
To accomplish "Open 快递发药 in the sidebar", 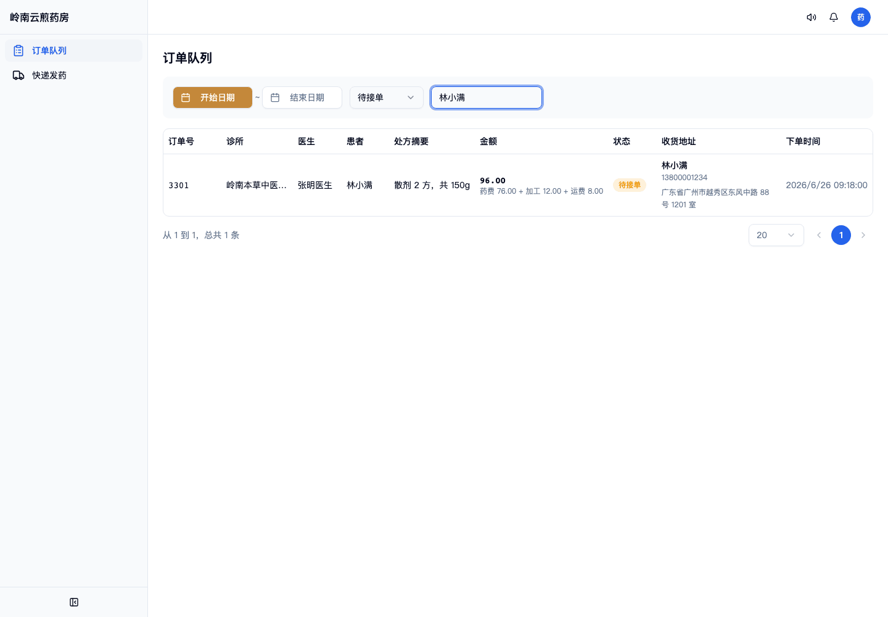I will coord(73,75).
